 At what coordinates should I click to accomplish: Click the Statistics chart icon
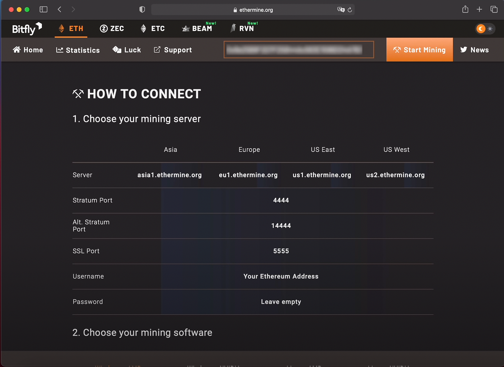point(60,50)
